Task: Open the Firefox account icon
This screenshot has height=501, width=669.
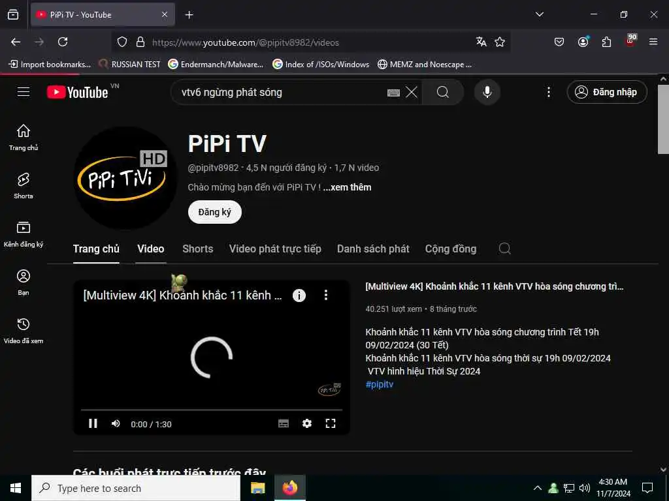Action: (583, 42)
